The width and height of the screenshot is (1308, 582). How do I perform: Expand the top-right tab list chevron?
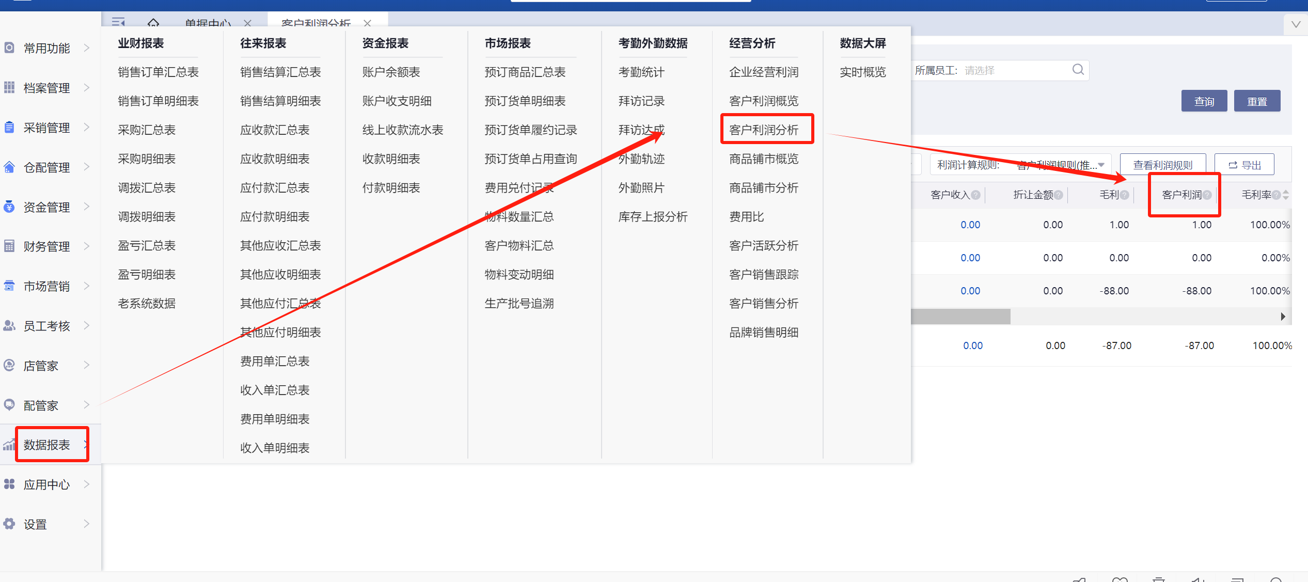[x=1296, y=24]
